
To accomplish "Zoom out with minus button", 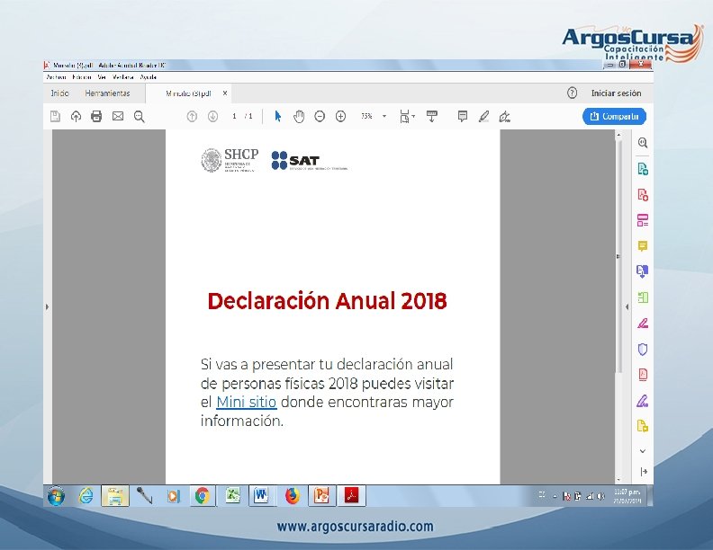I will (x=320, y=117).
